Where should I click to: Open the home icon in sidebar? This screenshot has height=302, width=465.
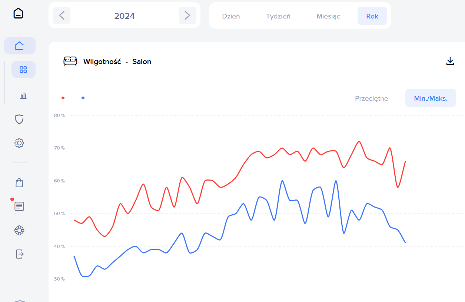coord(20,46)
